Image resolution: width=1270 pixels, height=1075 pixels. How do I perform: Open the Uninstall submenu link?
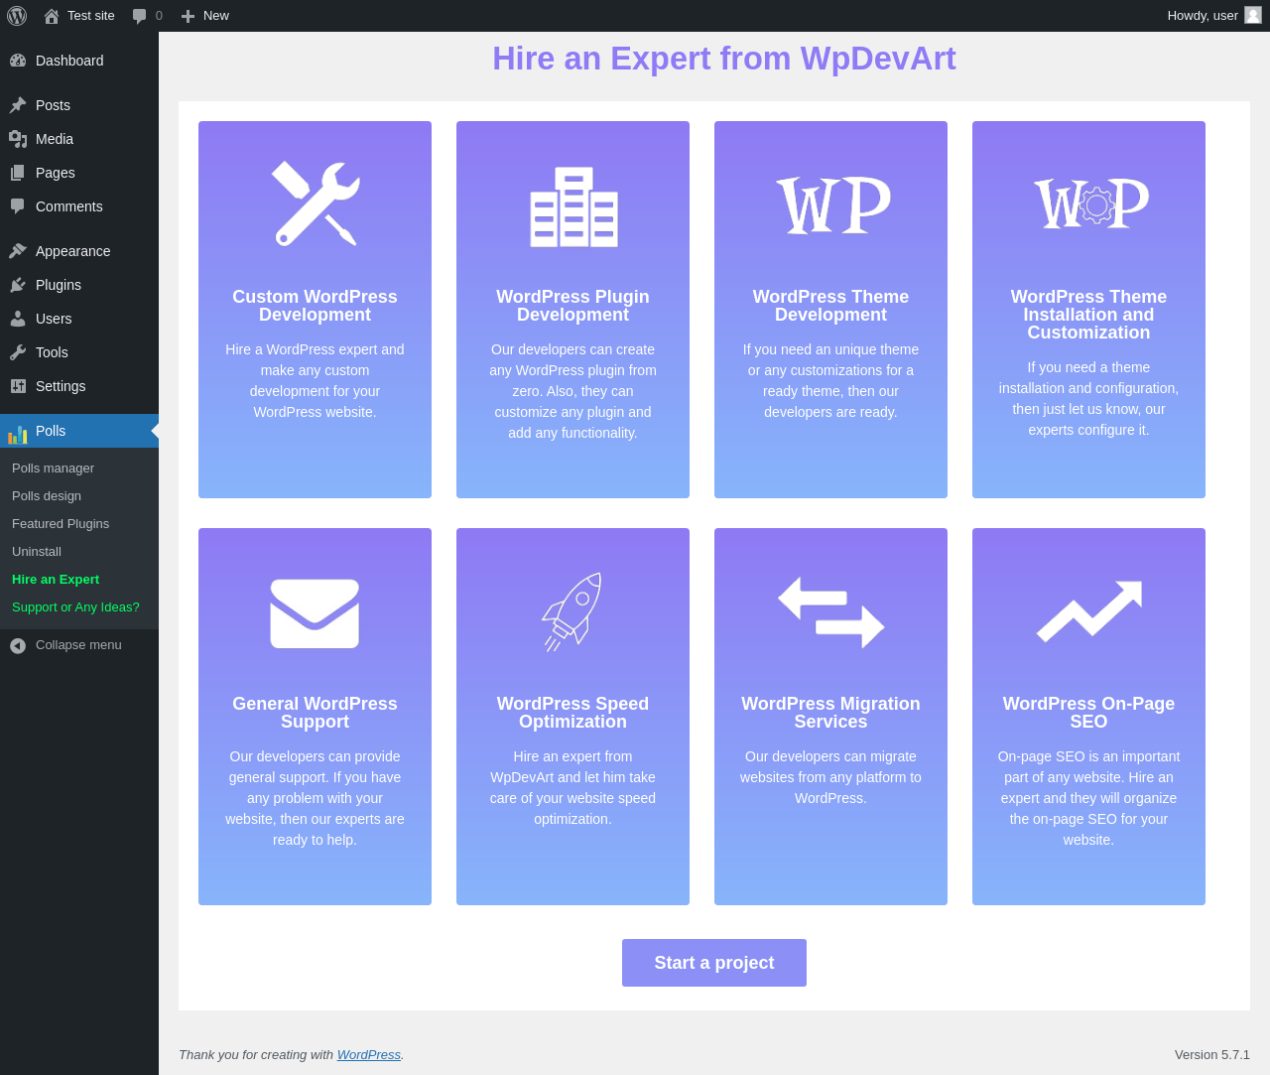pyautogui.click(x=37, y=552)
